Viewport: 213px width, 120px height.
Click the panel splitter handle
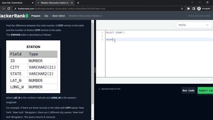95,70
